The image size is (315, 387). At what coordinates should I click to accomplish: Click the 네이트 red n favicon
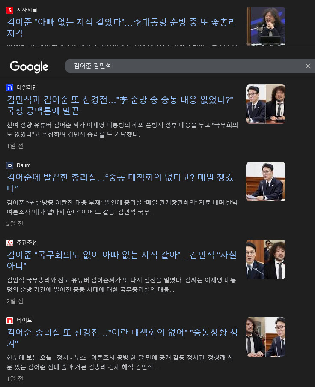coord(9,321)
